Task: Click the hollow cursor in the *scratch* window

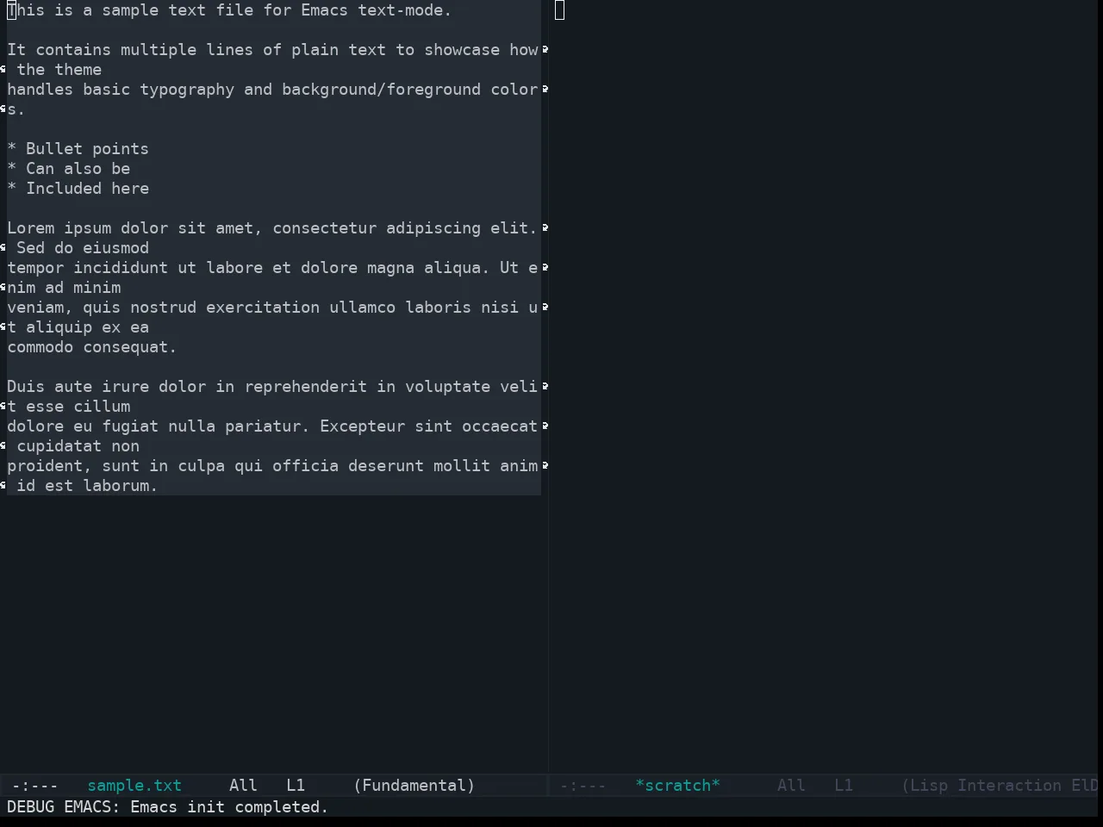Action: pyautogui.click(x=559, y=10)
